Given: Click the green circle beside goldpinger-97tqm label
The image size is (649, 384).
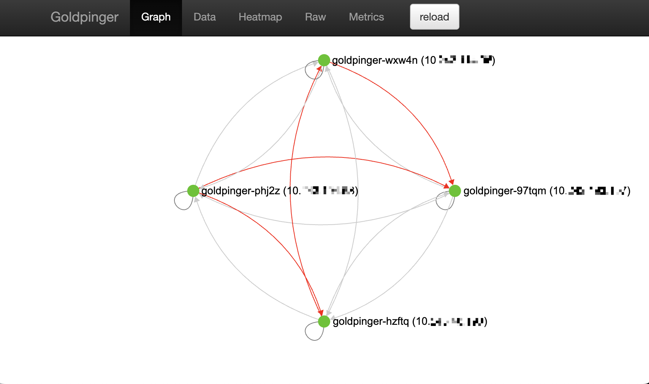Looking at the screenshot, I should [455, 191].
